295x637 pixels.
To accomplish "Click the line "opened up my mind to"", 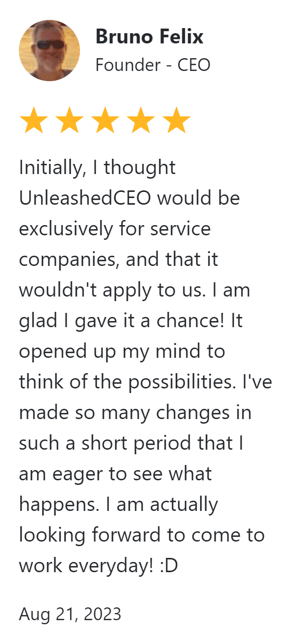I will coord(122,352).
